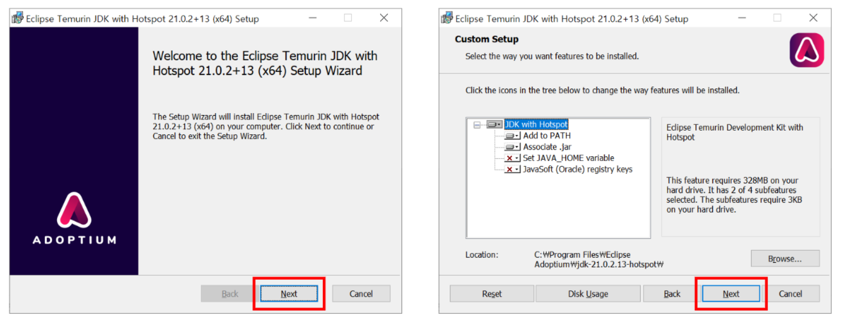845x318 pixels.
Task: Click the install path "C:\Program Files\Eclipse Adoptium" text
Action: [x=599, y=260]
